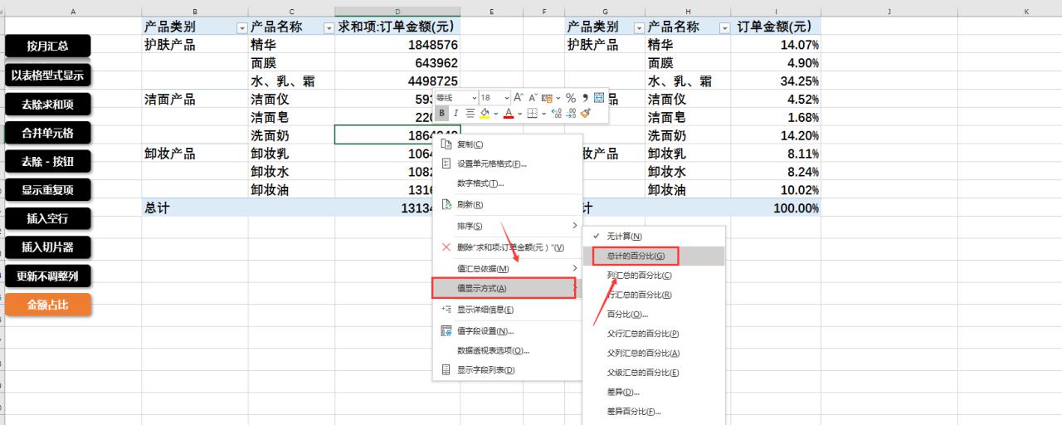
Task: Choose 总计的百分比(G) in the submenu
Action: pos(654,256)
